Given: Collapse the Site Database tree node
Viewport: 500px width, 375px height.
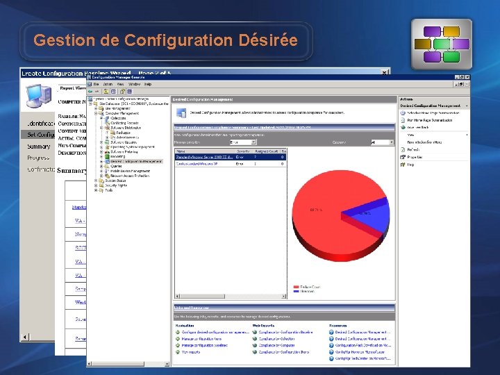Looking at the screenshot, I should pyautogui.click(x=90, y=103).
